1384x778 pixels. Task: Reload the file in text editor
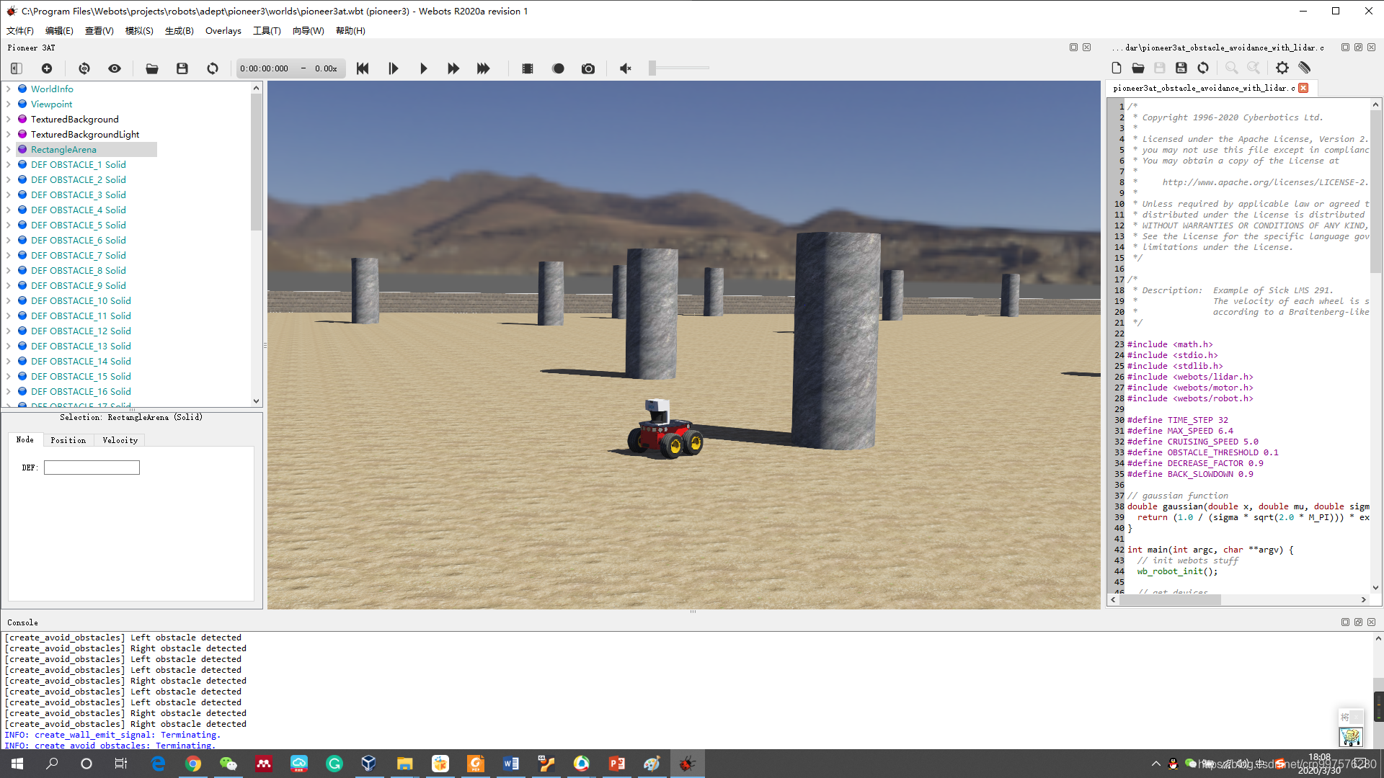pyautogui.click(x=1203, y=68)
